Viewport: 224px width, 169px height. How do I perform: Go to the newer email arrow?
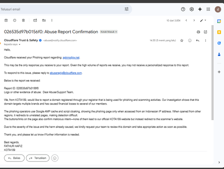tap(186, 20)
